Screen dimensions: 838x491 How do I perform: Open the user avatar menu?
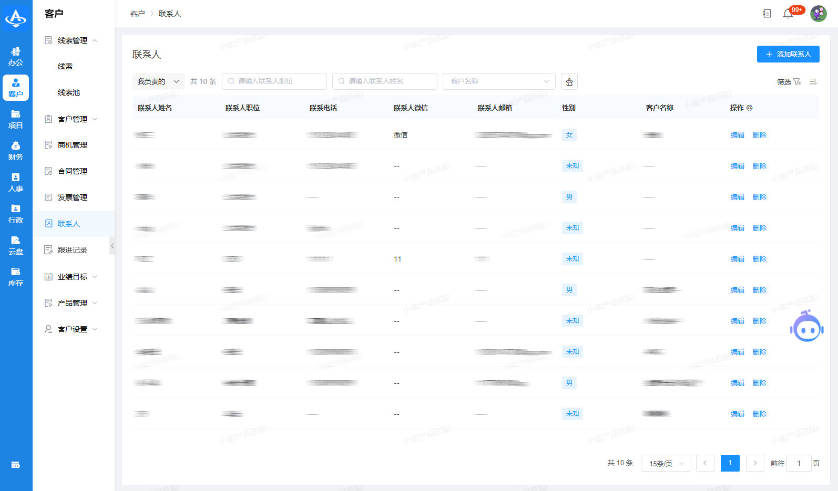click(x=818, y=14)
